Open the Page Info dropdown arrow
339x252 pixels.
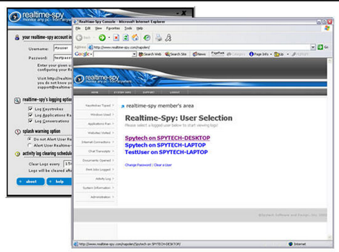coord(271,54)
